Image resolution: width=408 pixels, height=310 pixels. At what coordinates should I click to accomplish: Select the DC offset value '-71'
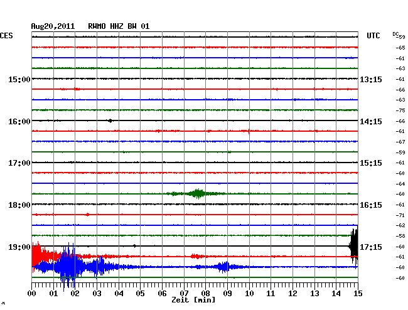pos(400,215)
